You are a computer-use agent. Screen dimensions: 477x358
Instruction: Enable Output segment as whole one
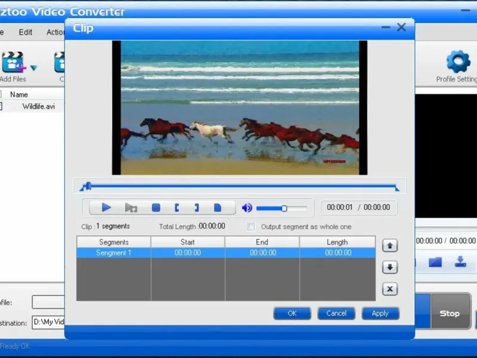251,227
